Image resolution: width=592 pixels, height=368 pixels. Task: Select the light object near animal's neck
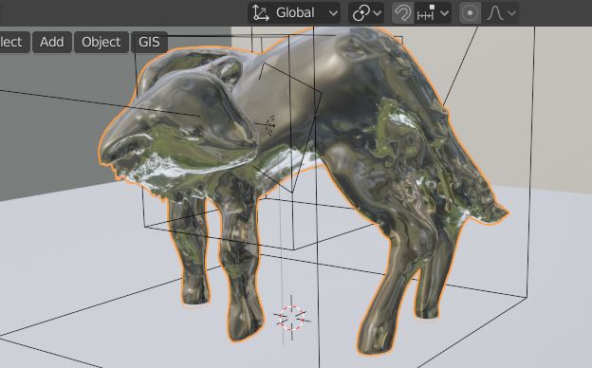pos(270,125)
